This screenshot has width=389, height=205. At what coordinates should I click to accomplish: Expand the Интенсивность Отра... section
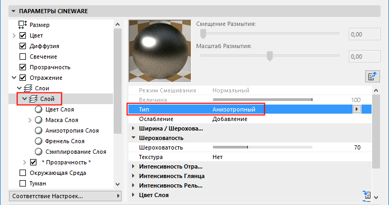point(133,166)
